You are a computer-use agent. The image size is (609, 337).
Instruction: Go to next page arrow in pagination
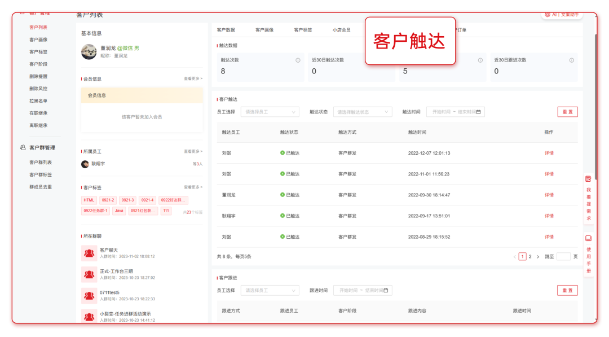point(537,256)
